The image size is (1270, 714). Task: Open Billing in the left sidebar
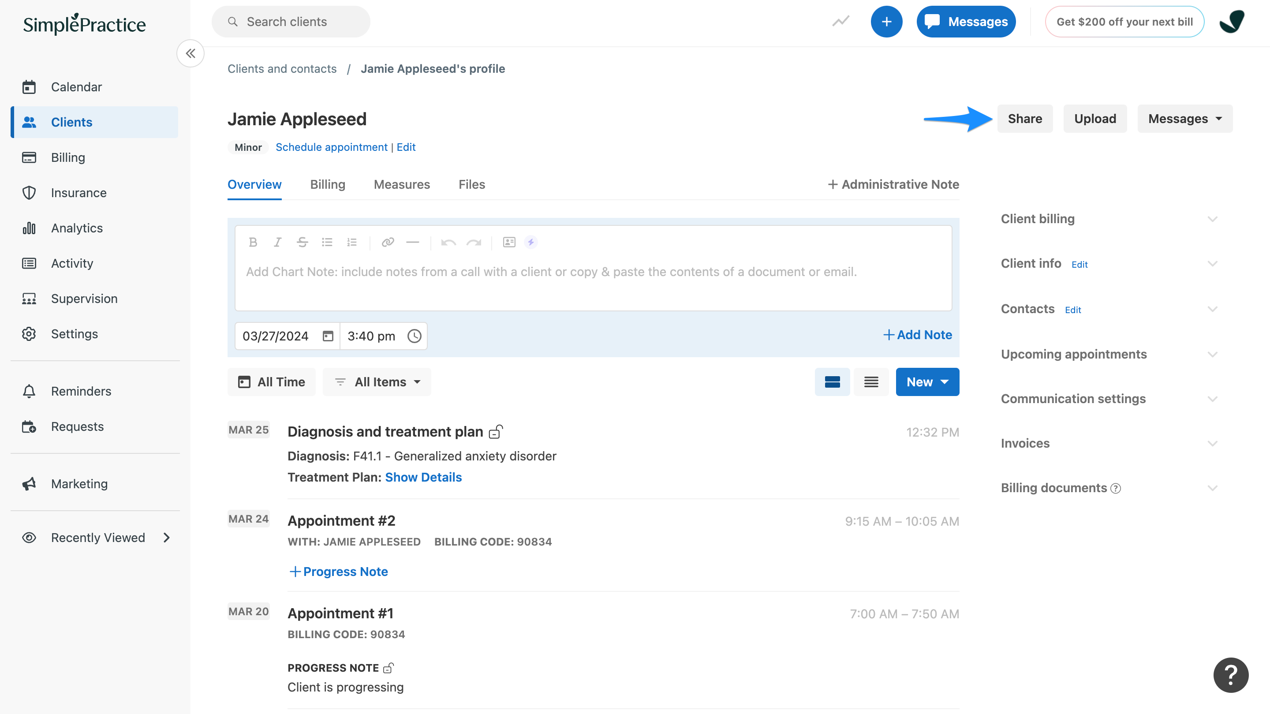tap(68, 158)
